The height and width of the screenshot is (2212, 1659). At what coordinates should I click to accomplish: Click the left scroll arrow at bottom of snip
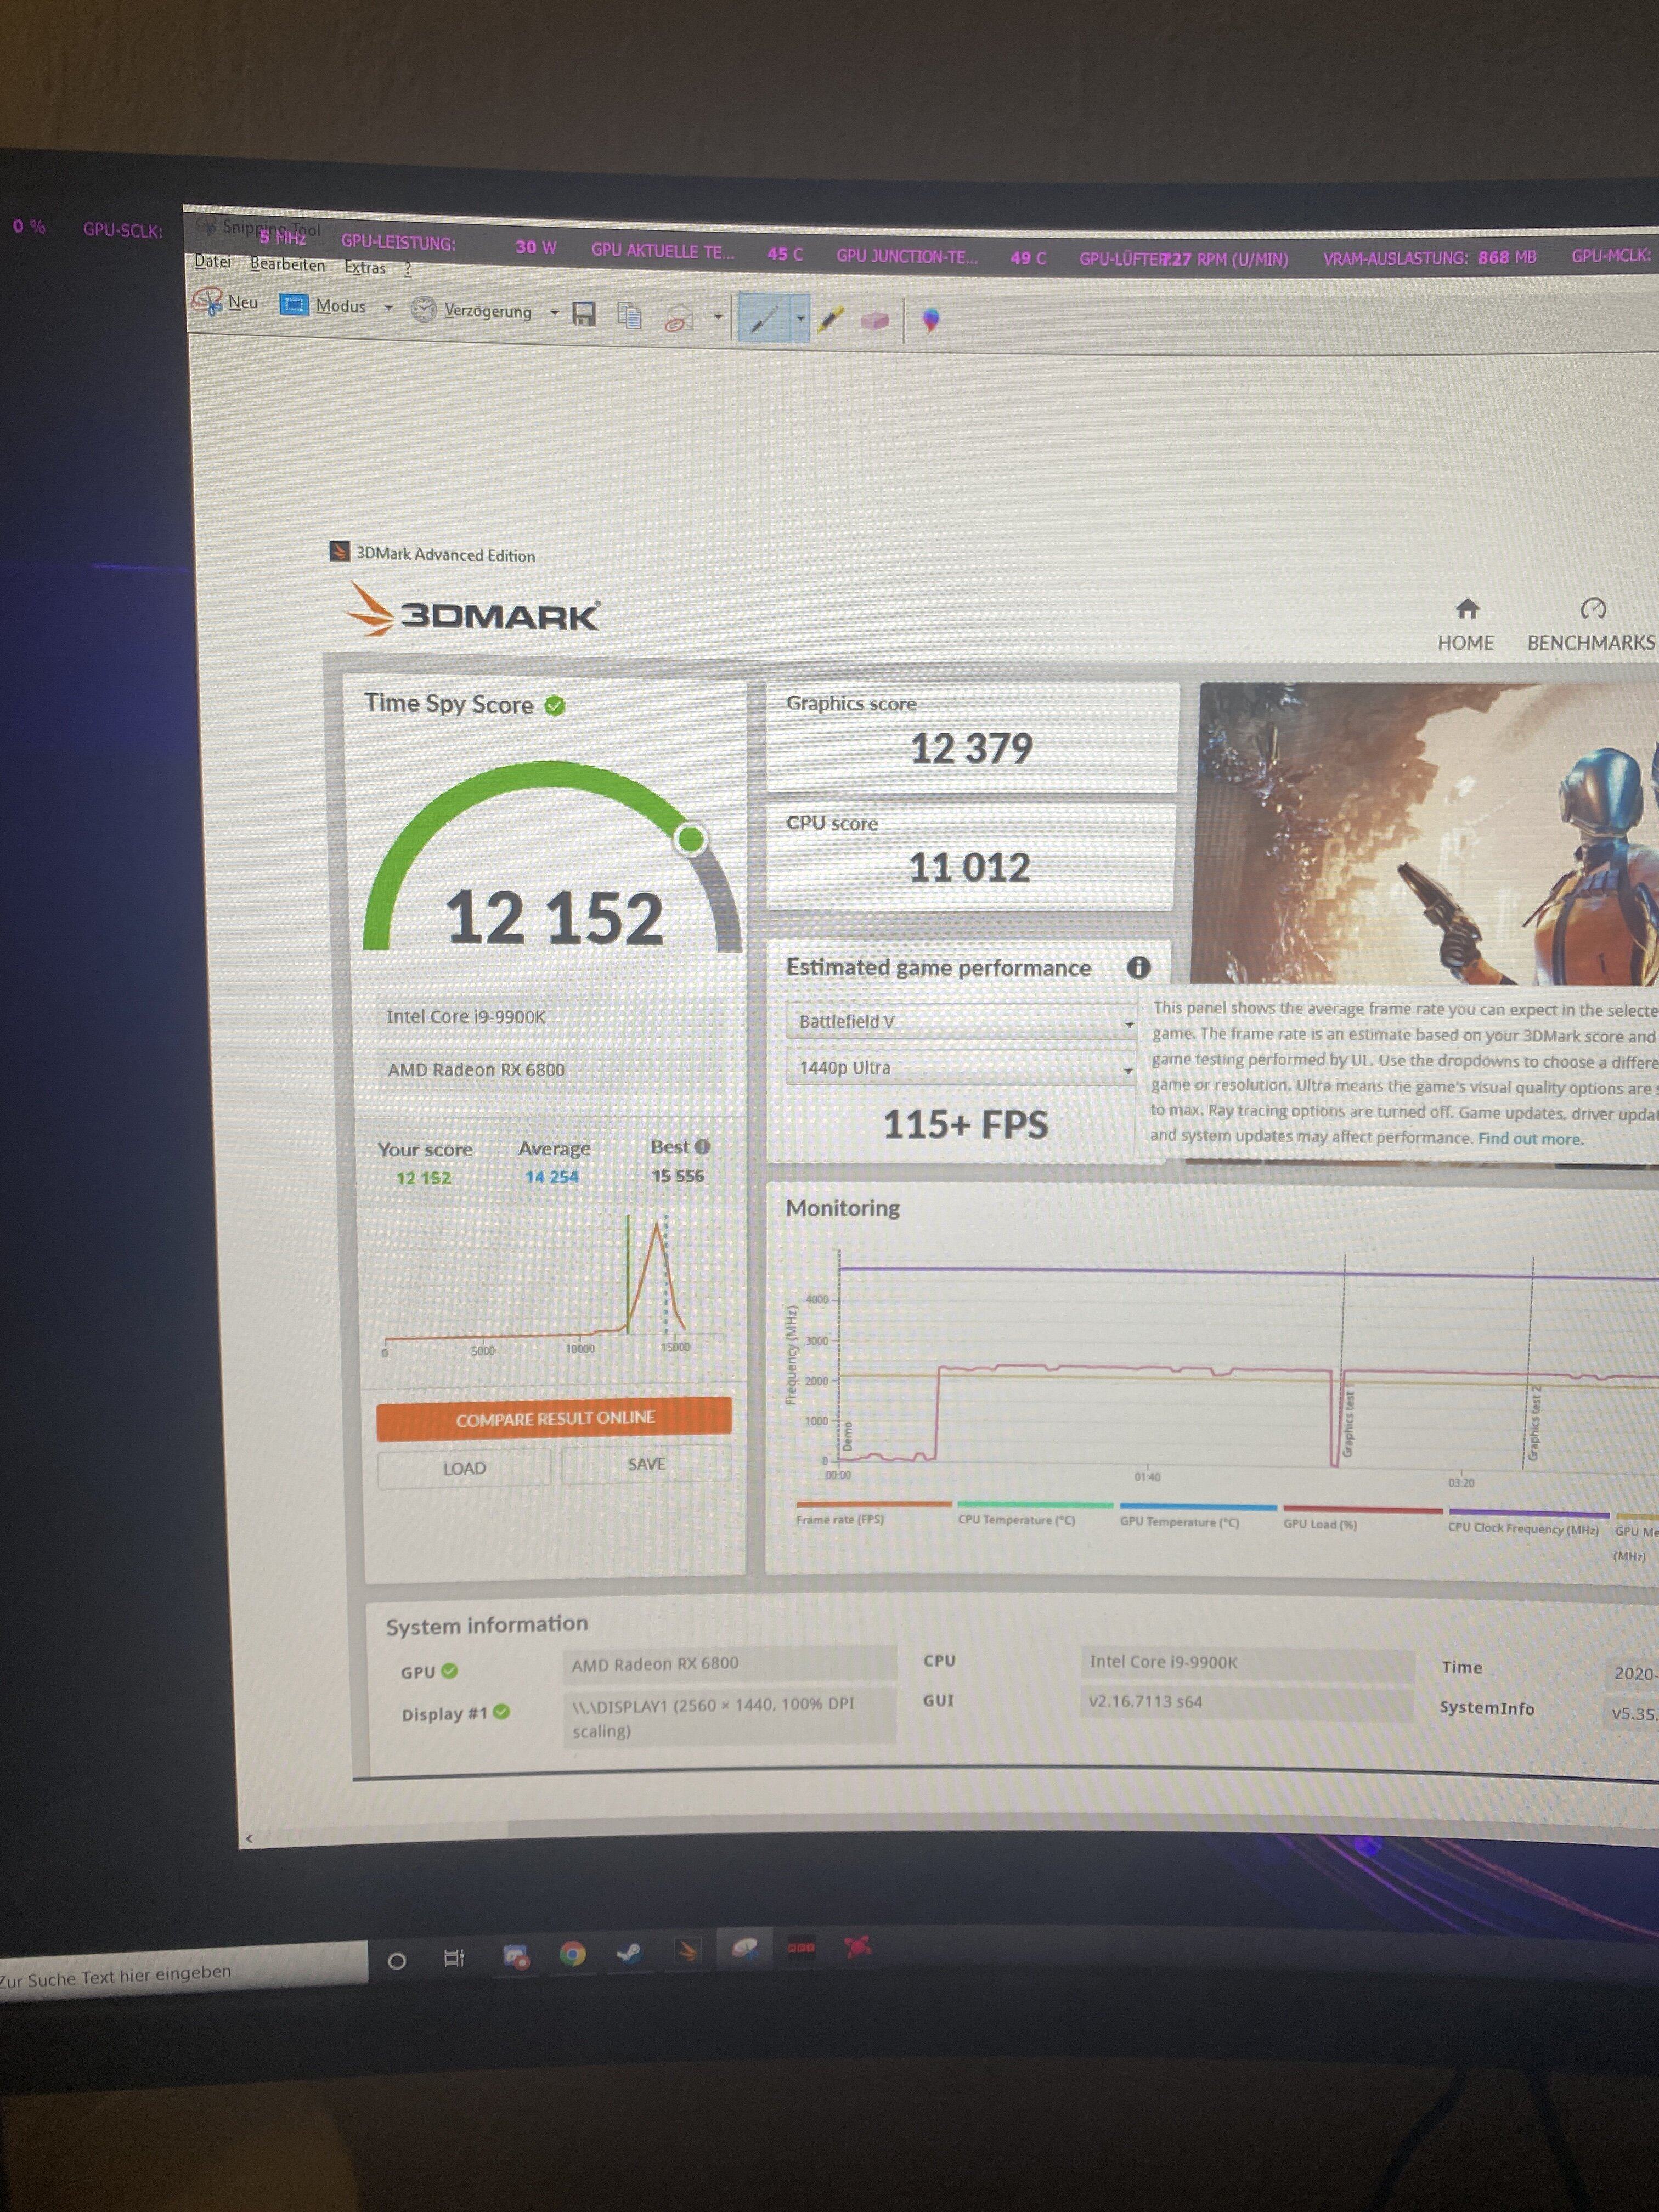point(249,1838)
